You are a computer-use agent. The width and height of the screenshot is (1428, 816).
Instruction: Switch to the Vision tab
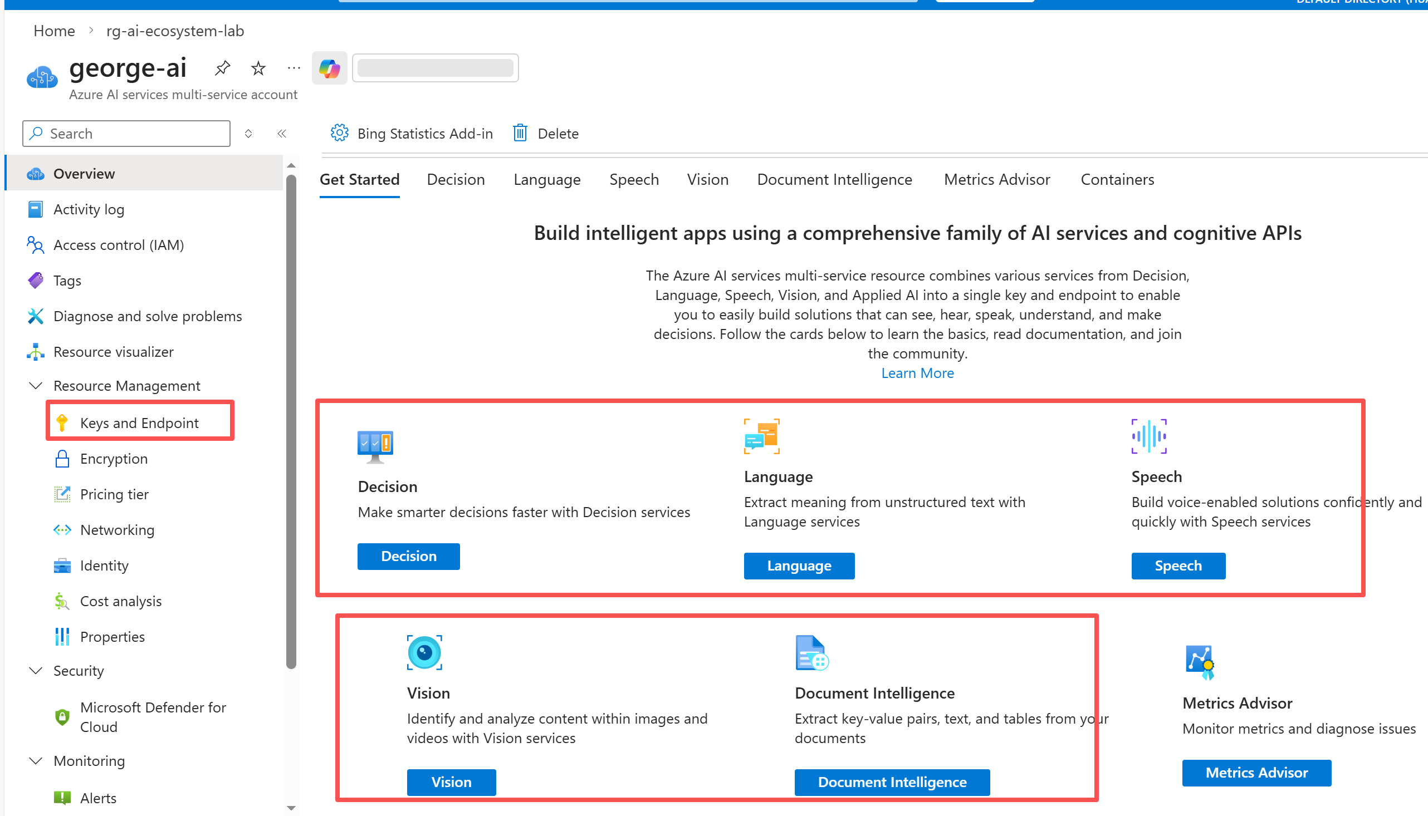tap(707, 179)
